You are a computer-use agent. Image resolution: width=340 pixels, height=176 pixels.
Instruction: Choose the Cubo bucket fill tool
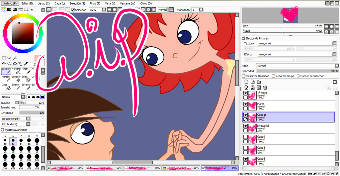coord(6,87)
